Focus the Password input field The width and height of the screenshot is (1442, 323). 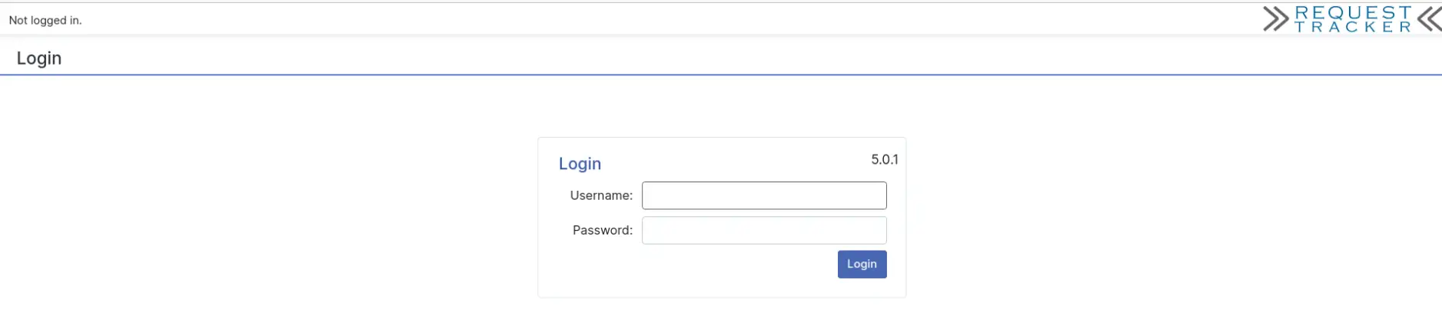click(764, 230)
